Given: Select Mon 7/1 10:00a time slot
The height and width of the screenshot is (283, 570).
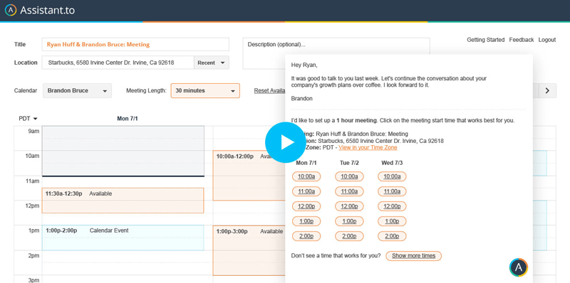Looking at the screenshot, I should [306, 176].
